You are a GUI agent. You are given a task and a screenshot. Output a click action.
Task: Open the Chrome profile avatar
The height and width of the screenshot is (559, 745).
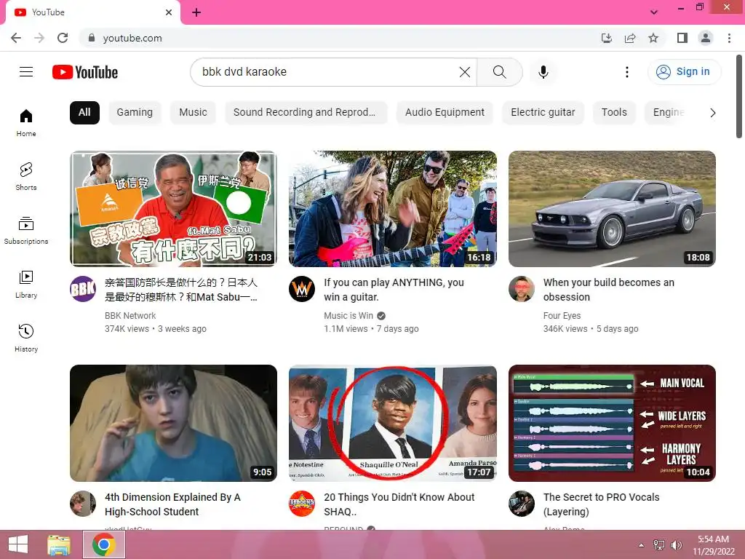(x=706, y=38)
